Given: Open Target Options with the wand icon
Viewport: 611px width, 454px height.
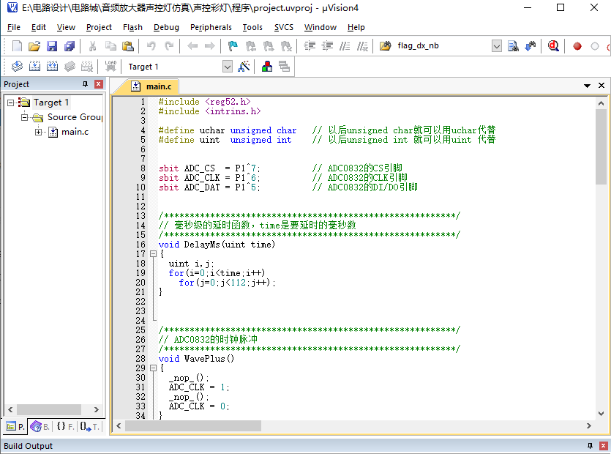Looking at the screenshot, I should (x=244, y=67).
